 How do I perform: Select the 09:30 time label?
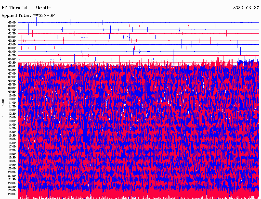(x=12, y=92)
